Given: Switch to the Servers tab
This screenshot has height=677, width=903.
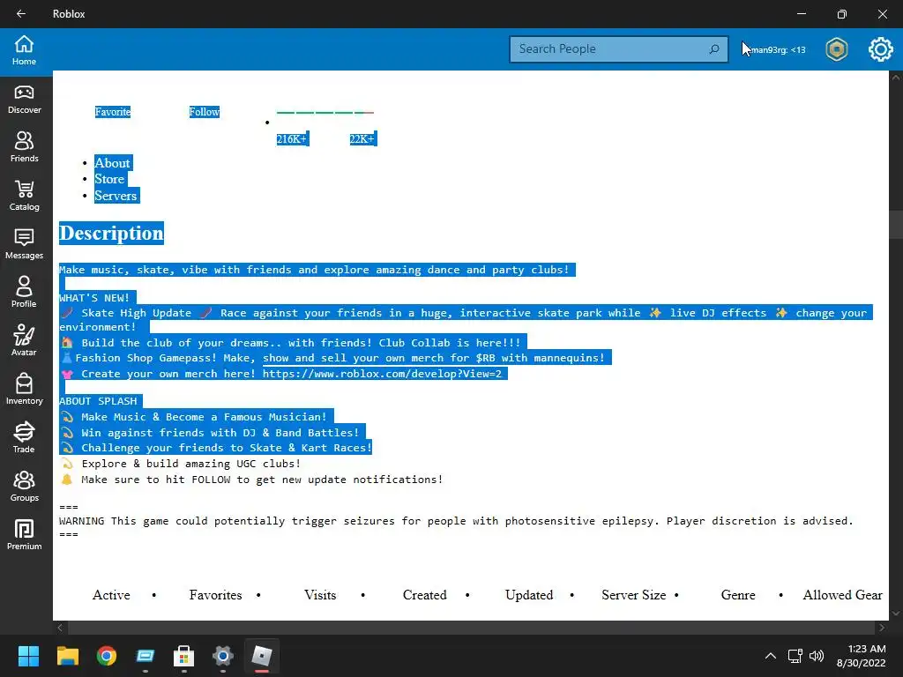Looking at the screenshot, I should (x=116, y=196).
